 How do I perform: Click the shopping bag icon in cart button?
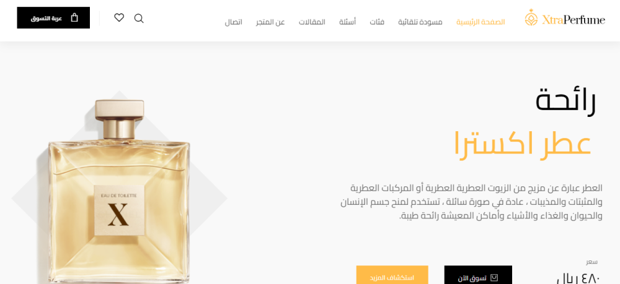tap(74, 18)
